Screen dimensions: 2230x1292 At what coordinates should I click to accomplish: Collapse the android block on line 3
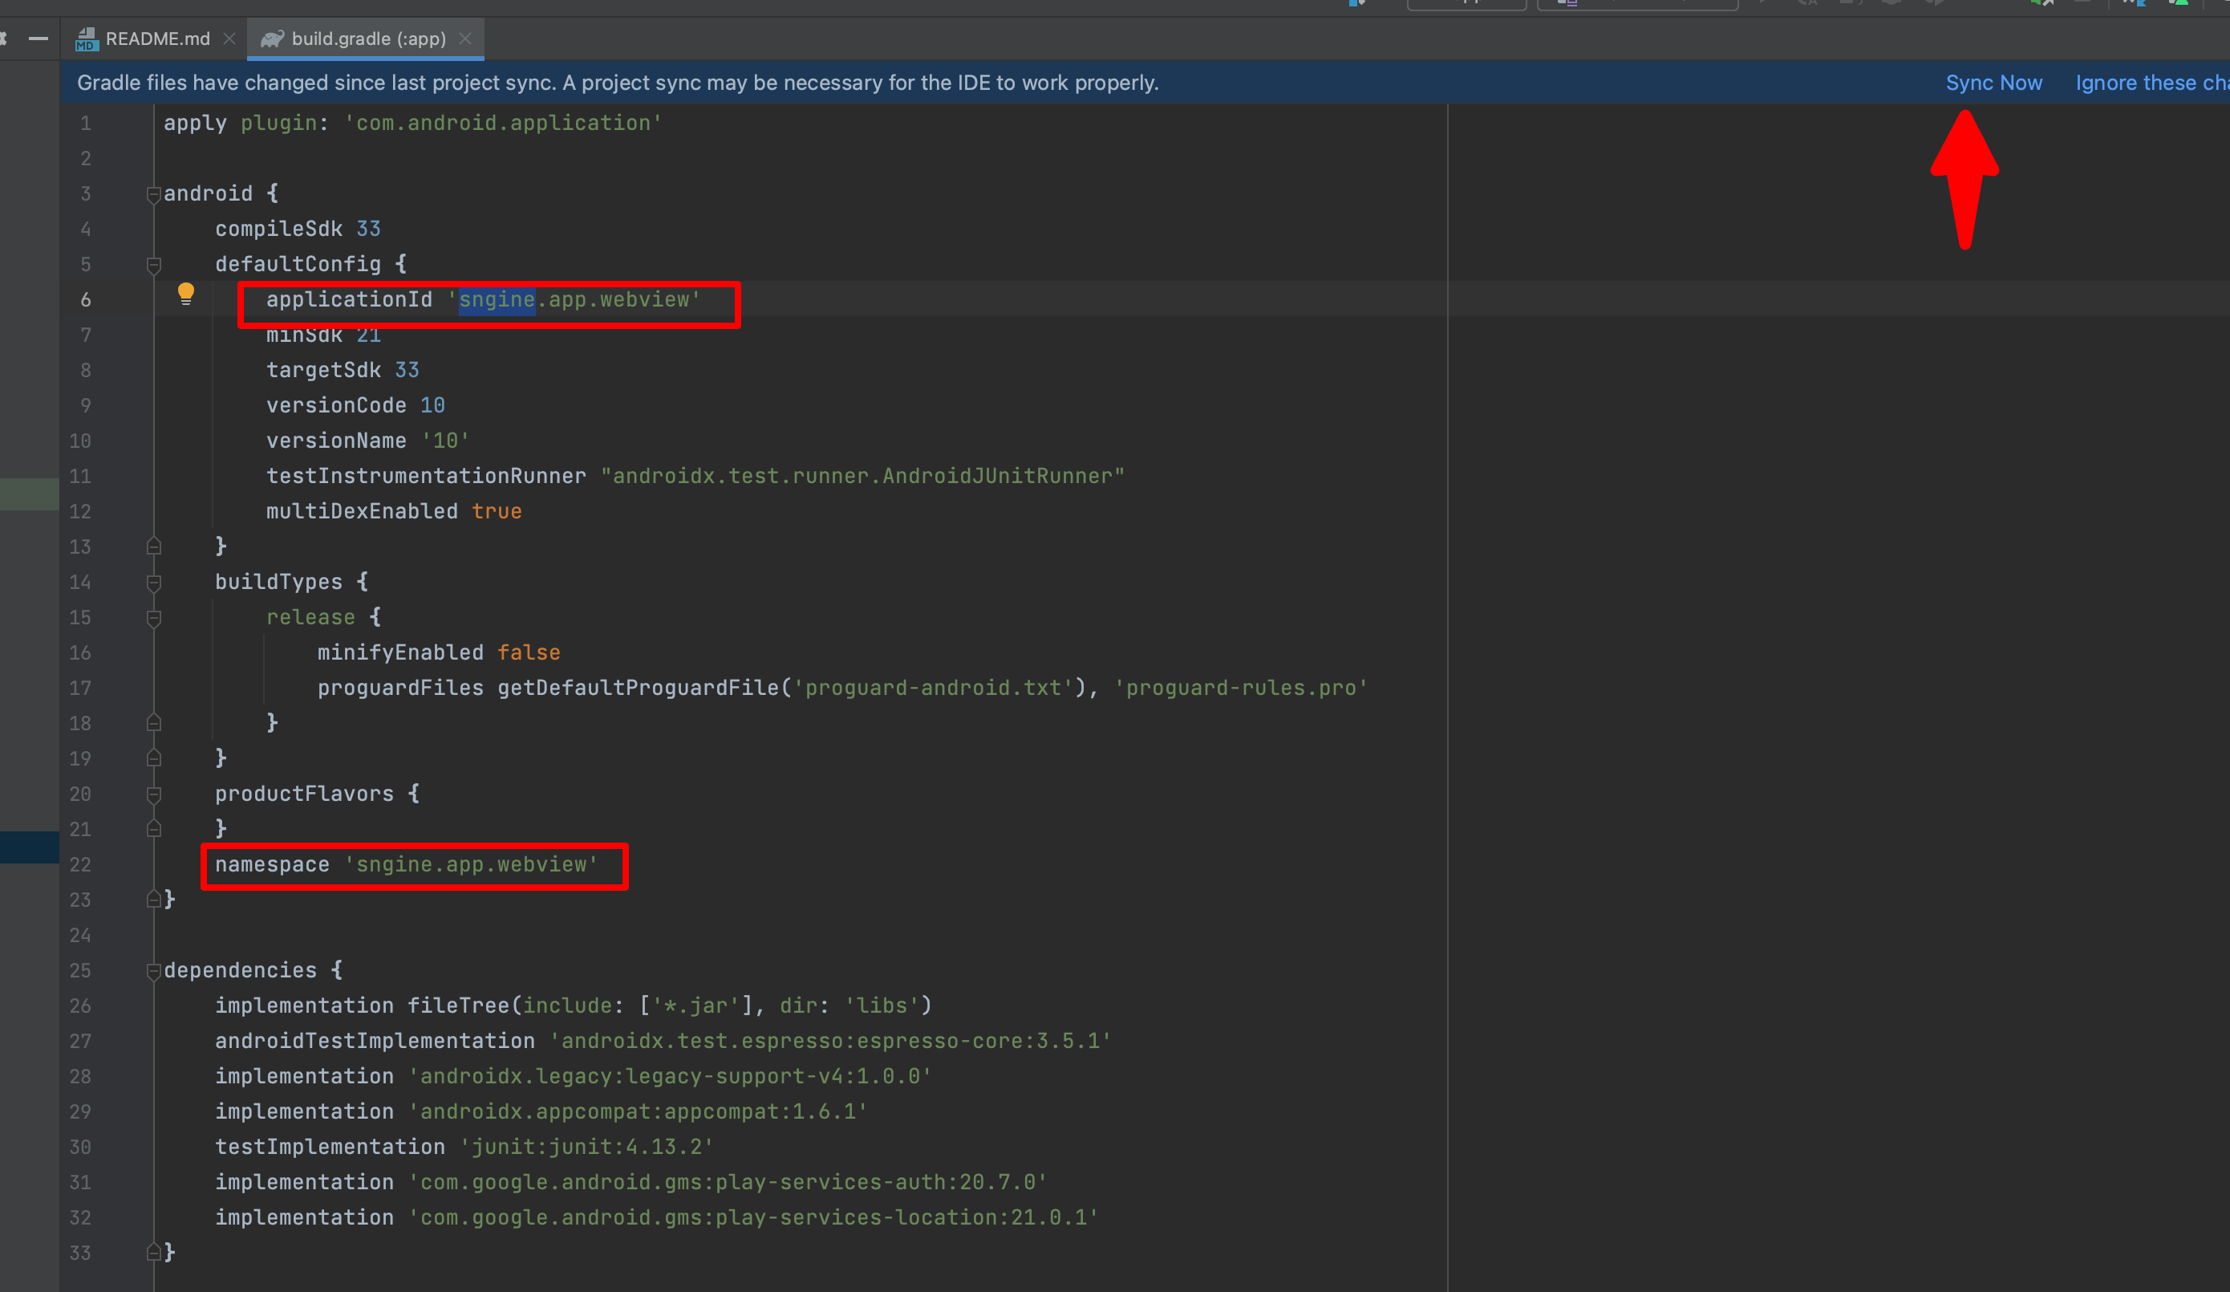[x=153, y=194]
